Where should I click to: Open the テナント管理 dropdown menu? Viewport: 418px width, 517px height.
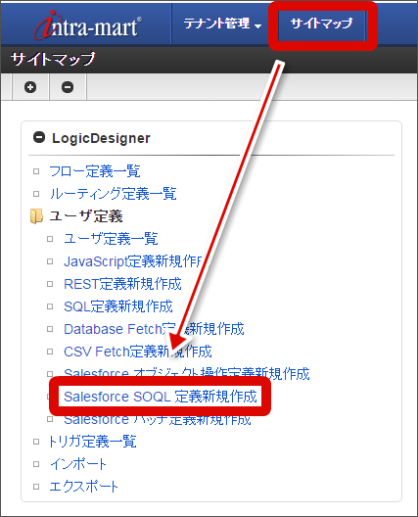tap(222, 23)
